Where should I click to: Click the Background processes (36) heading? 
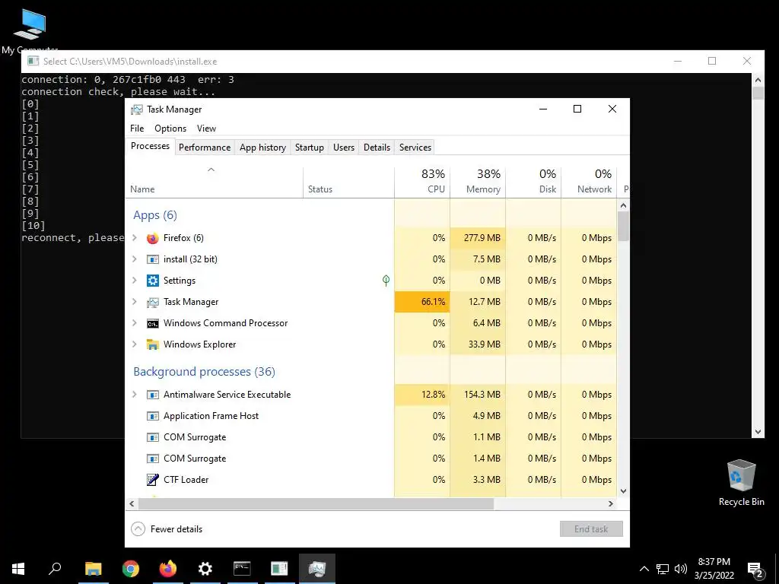tap(204, 372)
